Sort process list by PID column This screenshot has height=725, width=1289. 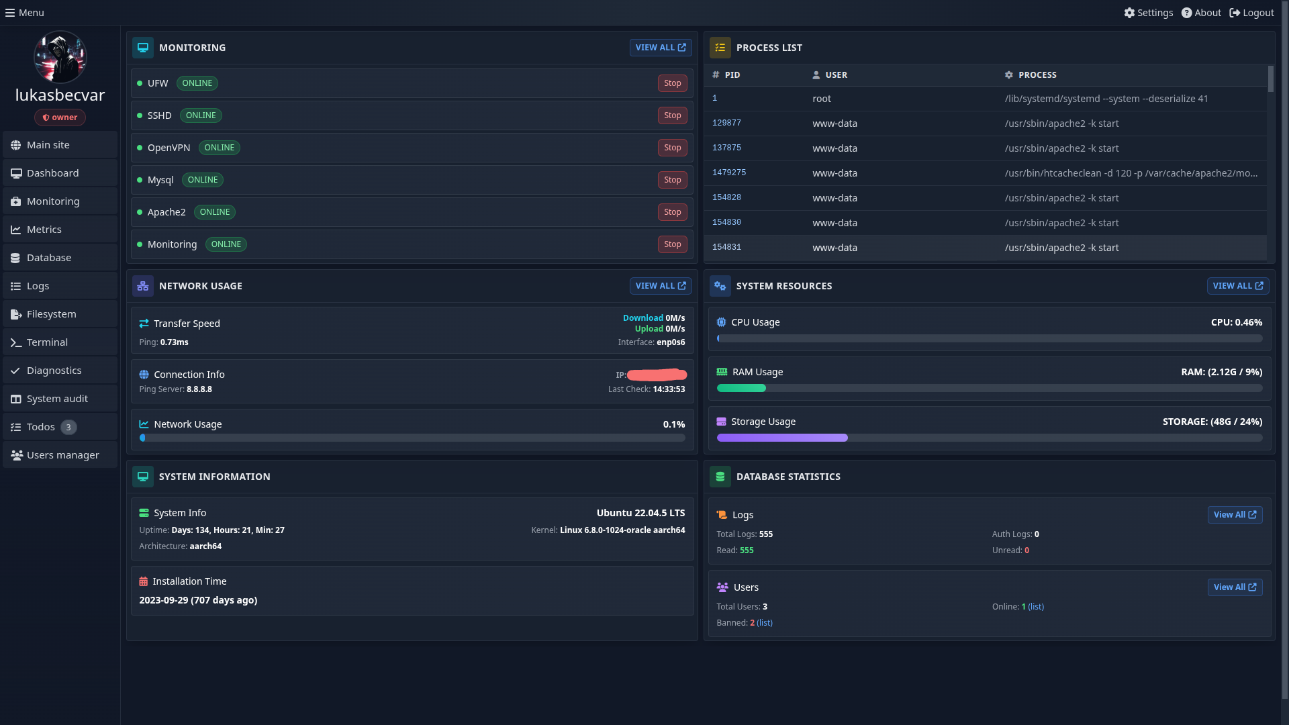click(x=732, y=75)
